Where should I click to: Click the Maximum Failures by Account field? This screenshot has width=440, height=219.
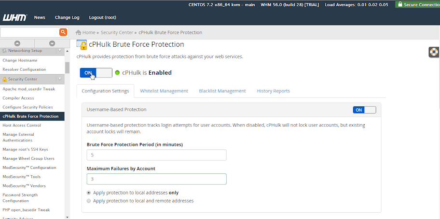click(x=157, y=179)
